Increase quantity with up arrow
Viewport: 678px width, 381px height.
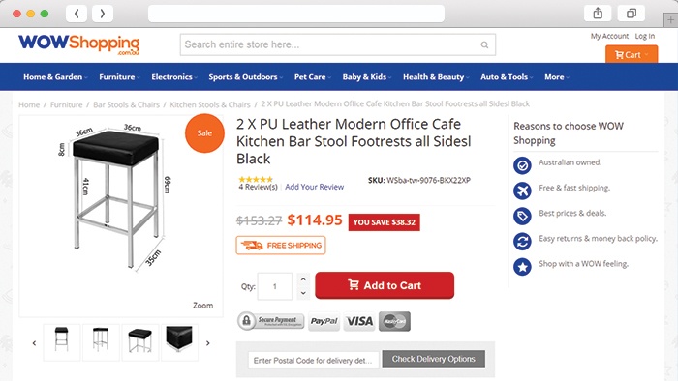pyautogui.click(x=303, y=279)
